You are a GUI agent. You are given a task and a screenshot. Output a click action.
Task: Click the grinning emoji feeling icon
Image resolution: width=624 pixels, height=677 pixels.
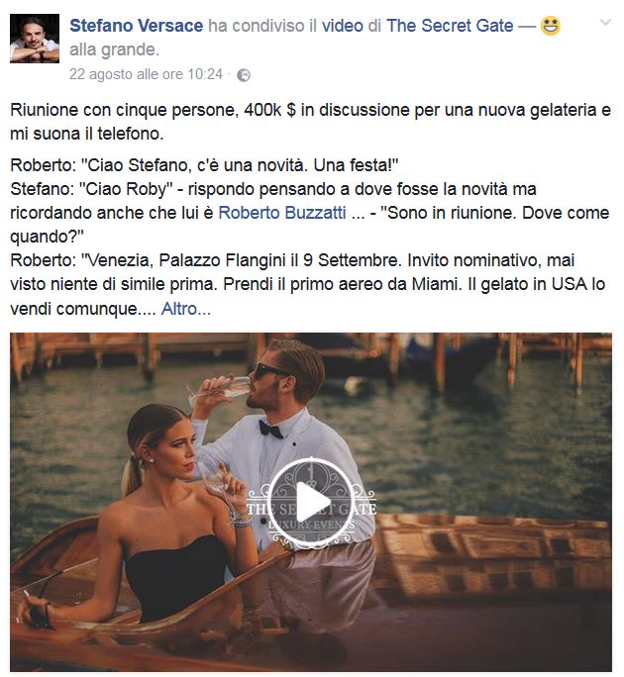coord(550,26)
